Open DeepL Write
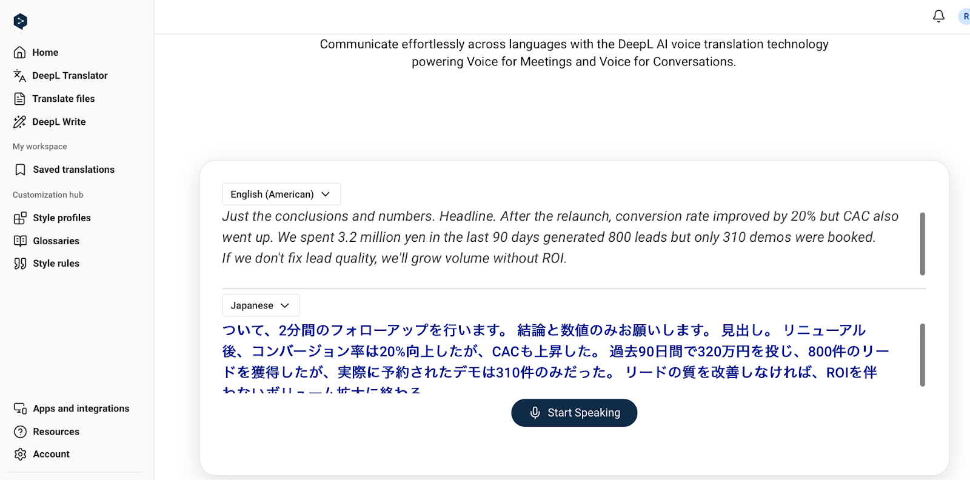 58,121
